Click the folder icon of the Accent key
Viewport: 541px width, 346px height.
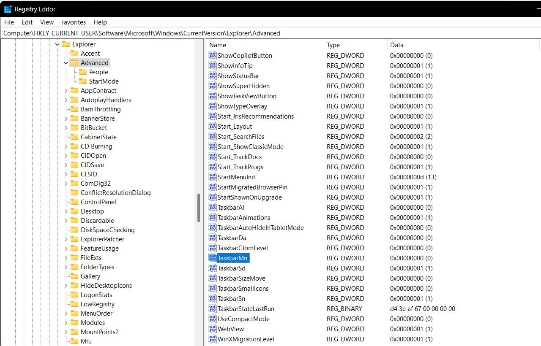tap(74, 53)
